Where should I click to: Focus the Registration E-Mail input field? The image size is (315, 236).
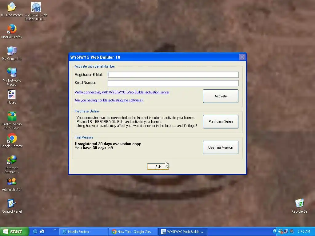click(x=173, y=75)
